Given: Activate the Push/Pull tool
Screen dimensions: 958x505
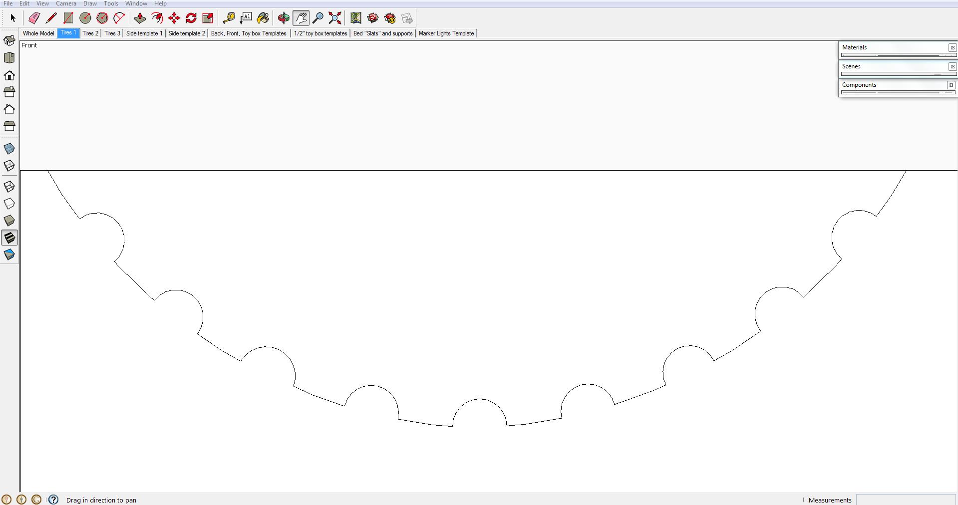Looking at the screenshot, I should point(140,18).
